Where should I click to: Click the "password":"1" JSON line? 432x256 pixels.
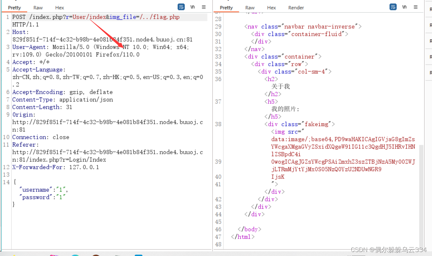[42, 197]
